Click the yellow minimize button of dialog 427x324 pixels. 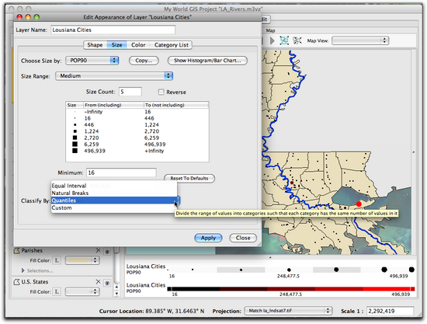pyautogui.click(x=28, y=17)
